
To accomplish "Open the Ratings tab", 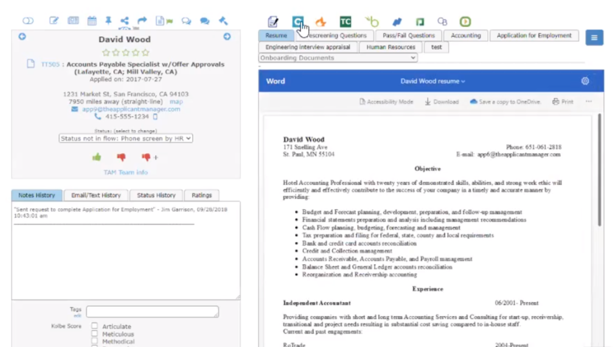I will [x=201, y=195].
